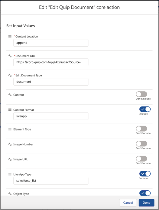Image resolution: width=159 pixels, height=210 pixels.
Task: Enable the Image URL include toggle
Action: (x=141, y=159)
